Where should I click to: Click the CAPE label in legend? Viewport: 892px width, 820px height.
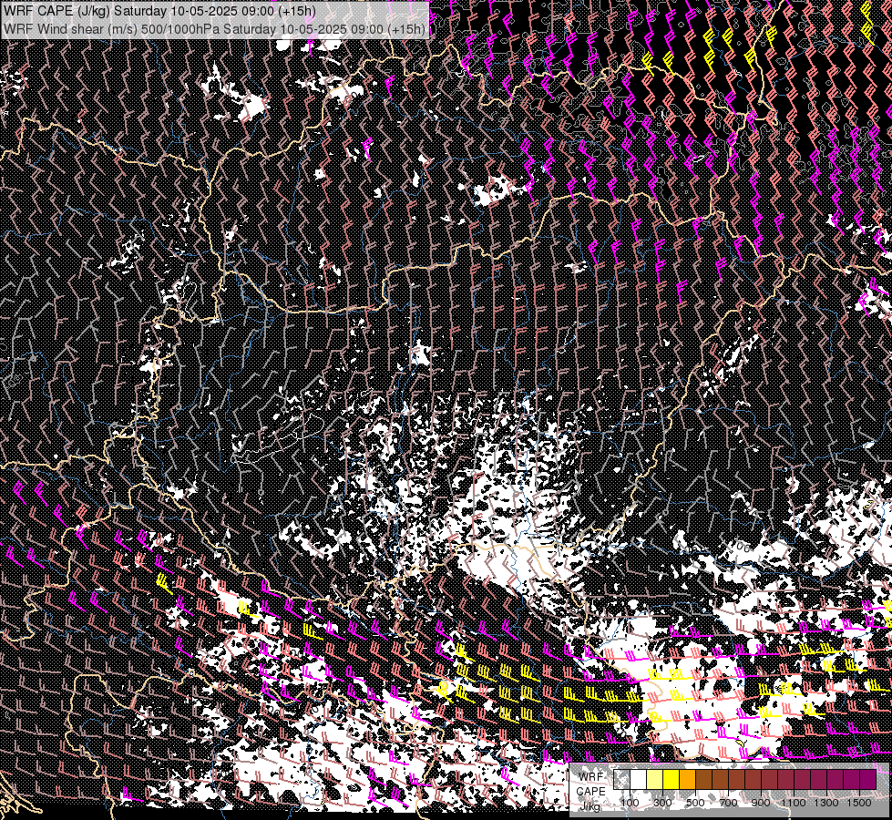[x=590, y=792]
